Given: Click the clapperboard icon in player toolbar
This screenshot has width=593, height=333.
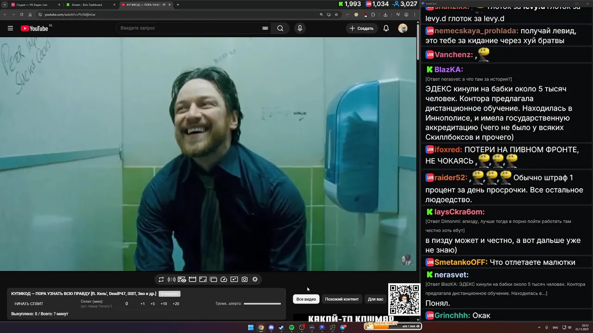Looking at the screenshot, I should click(x=192, y=279).
